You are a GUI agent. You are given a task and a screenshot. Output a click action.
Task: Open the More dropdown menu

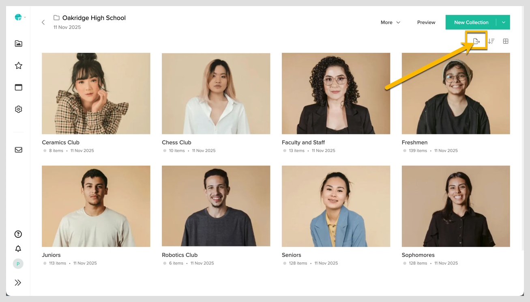coord(390,22)
